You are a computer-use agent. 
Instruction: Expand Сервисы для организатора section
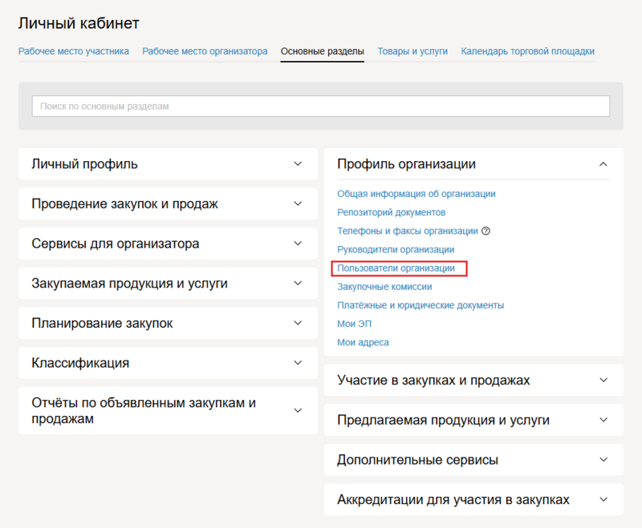[298, 244]
